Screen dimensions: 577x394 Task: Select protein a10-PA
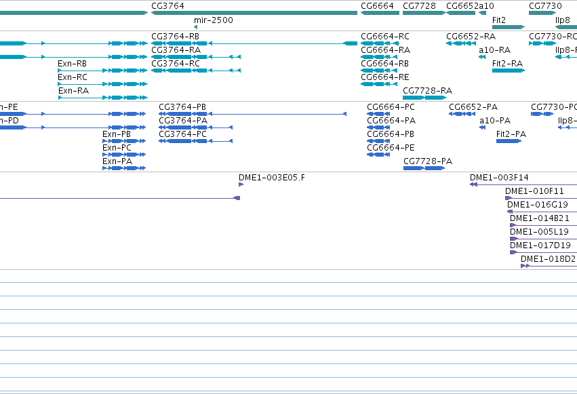point(483,127)
